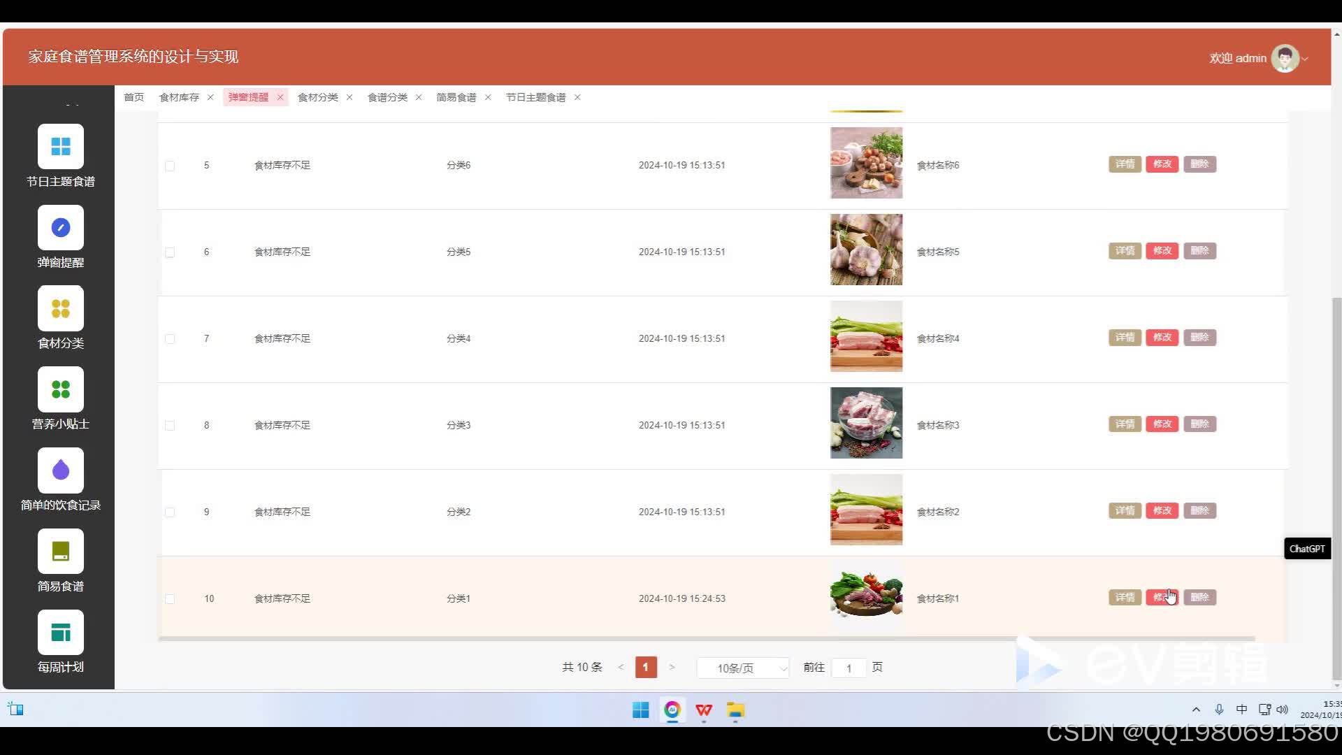Screen dimensions: 1342x755
Task: Open 食材分类 yellow dots icon
Action: point(61,308)
